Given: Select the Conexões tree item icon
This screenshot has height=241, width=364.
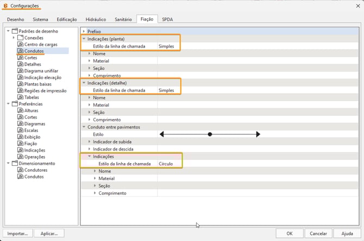Looking at the screenshot, I should pos(20,37).
